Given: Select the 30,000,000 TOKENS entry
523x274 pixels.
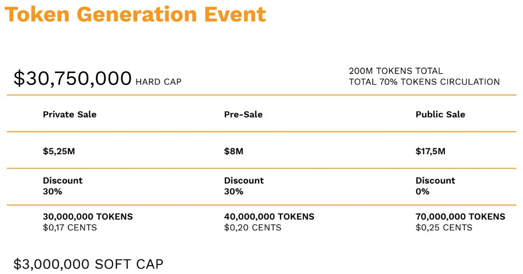Looking at the screenshot, I should coord(88,217).
